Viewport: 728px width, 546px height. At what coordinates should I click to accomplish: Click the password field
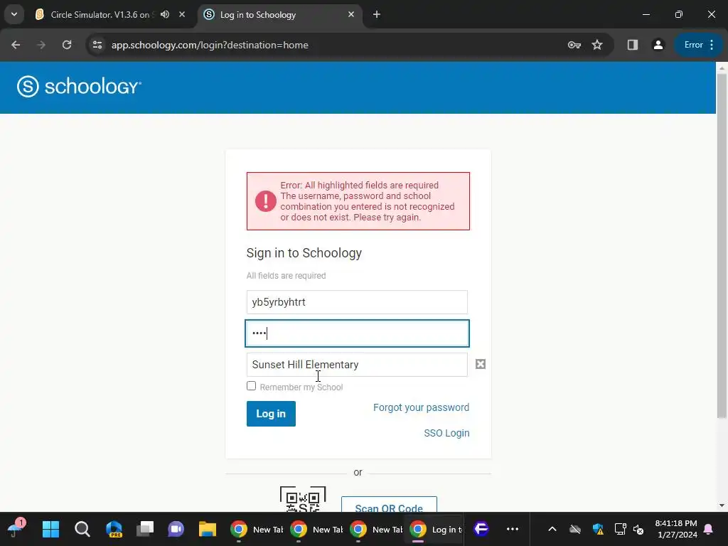coord(357,333)
